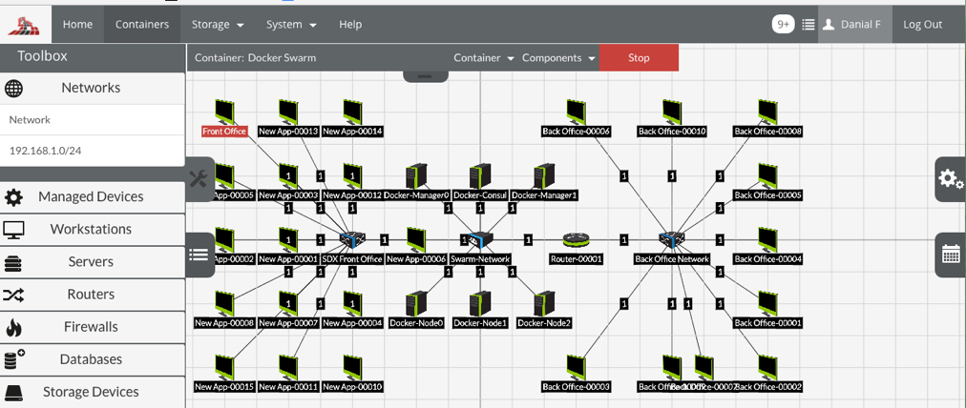Screen dimensions: 966x408
Task: Open the wrench tools side tab
Action: [199, 179]
